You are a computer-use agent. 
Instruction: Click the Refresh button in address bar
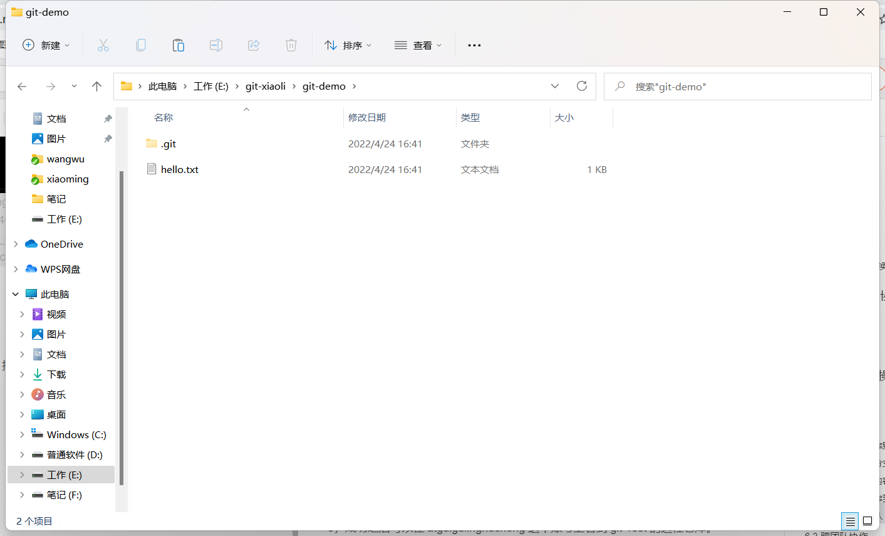(582, 87)
